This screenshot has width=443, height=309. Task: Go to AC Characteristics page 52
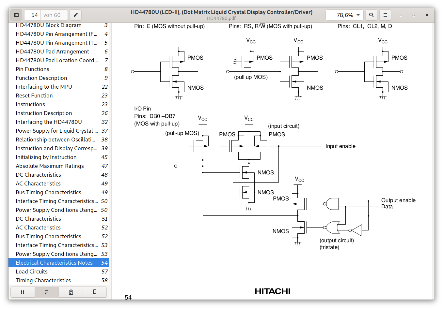coord(58,228)
